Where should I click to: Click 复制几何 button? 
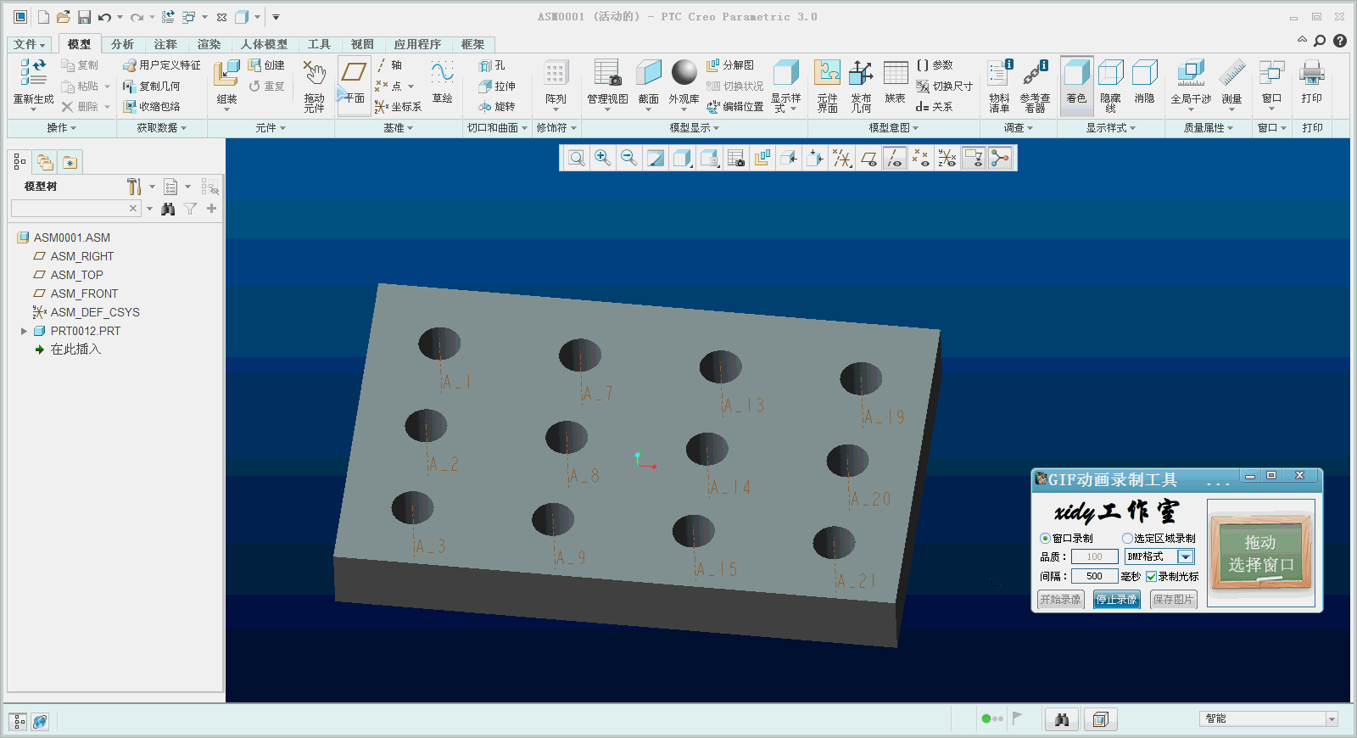pyautogui.click(x=152, y=87)
